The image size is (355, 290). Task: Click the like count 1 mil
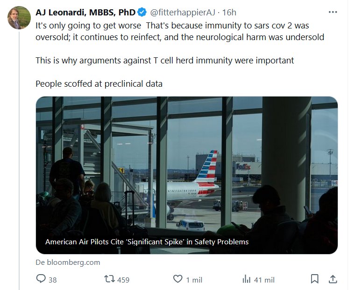click(x=194, y=280)
